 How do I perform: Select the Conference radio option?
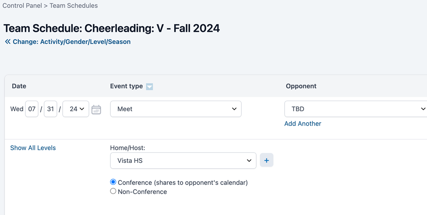point(113,182)
